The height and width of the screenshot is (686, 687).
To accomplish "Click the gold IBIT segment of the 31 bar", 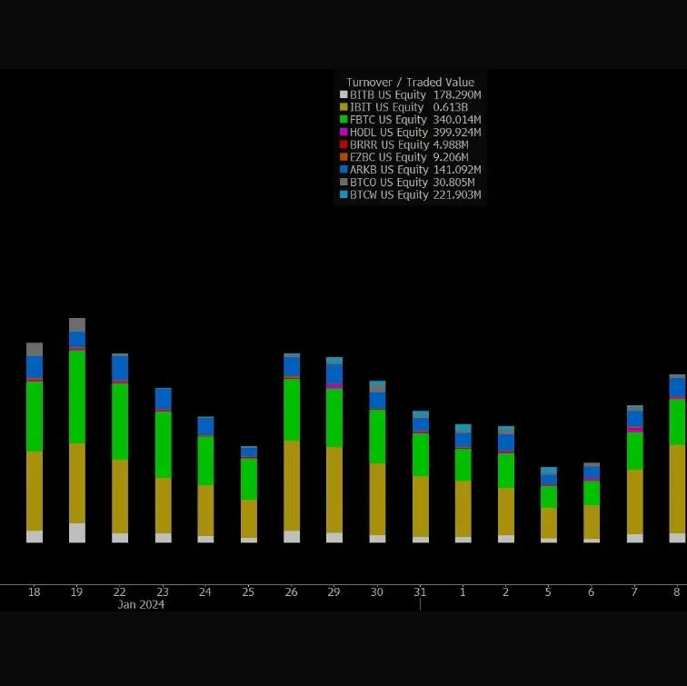I will coord(421,506).
